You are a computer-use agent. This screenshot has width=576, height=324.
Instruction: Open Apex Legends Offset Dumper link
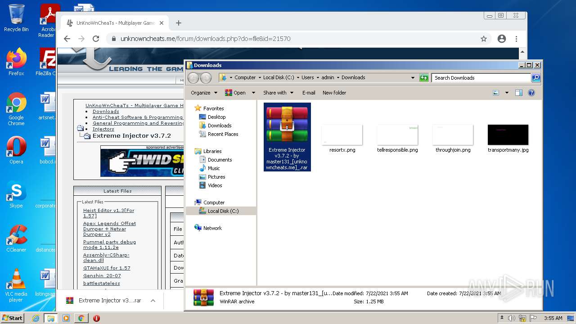[109, 229]
